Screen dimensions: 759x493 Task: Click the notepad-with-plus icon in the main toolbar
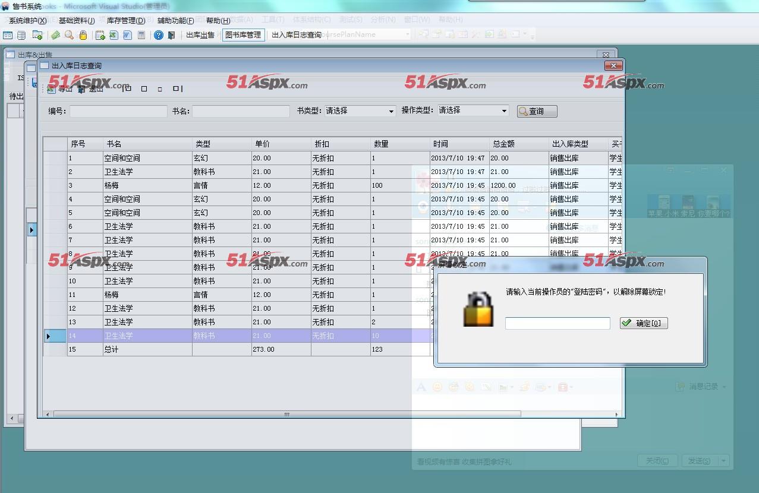(100, 35)
